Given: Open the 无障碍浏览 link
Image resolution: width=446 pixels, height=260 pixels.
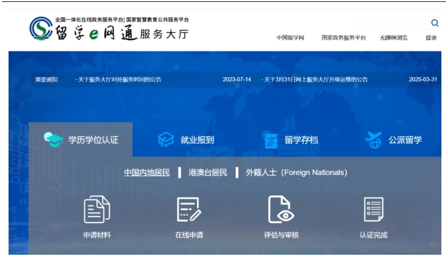Looking at the screenshot, I should [394, 38].
